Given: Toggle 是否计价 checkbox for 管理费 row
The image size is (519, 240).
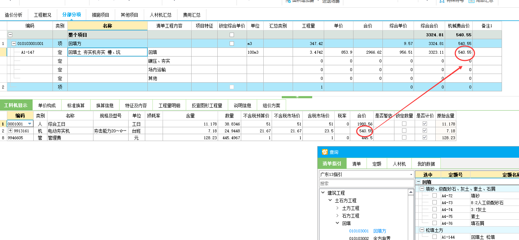Looking at the screenshot, I should pyautogui.click(x=425, y=138).
